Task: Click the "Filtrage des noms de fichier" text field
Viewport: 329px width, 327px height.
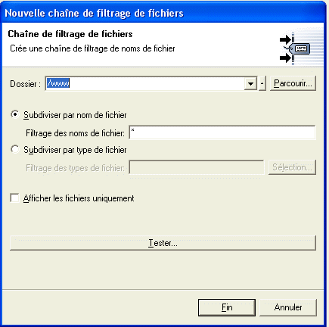Action: coord(222,132)
